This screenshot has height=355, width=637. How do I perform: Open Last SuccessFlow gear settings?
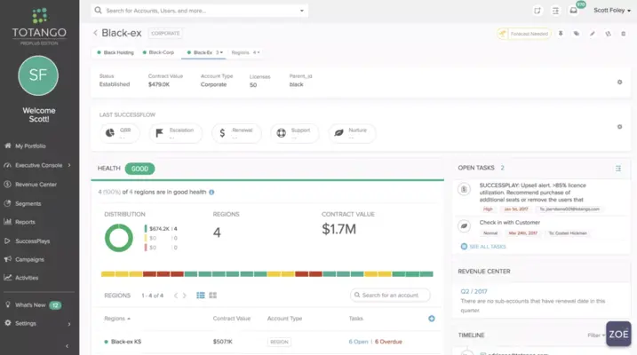coord(619,127)
